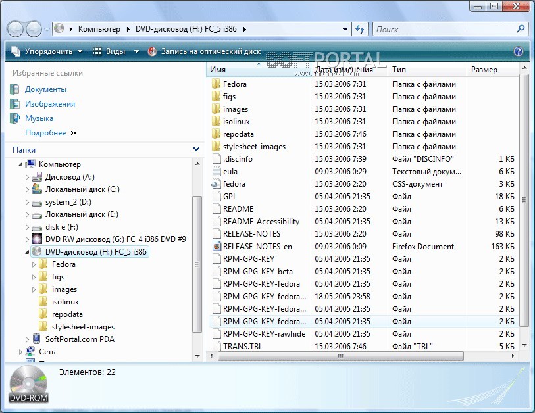Image resolution: width=535 pixels, height=413 pixels.
Task: Click the Forward navigation arrow button
Action: pyautogui.click(x=34, y=30)
